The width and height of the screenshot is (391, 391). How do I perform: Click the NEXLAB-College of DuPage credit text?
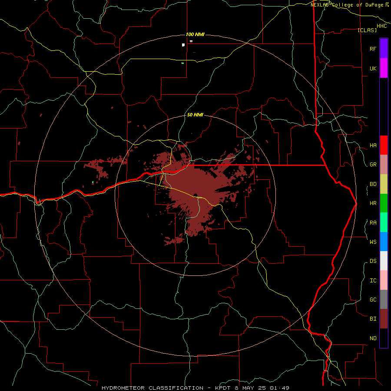[x=347, y=5]
